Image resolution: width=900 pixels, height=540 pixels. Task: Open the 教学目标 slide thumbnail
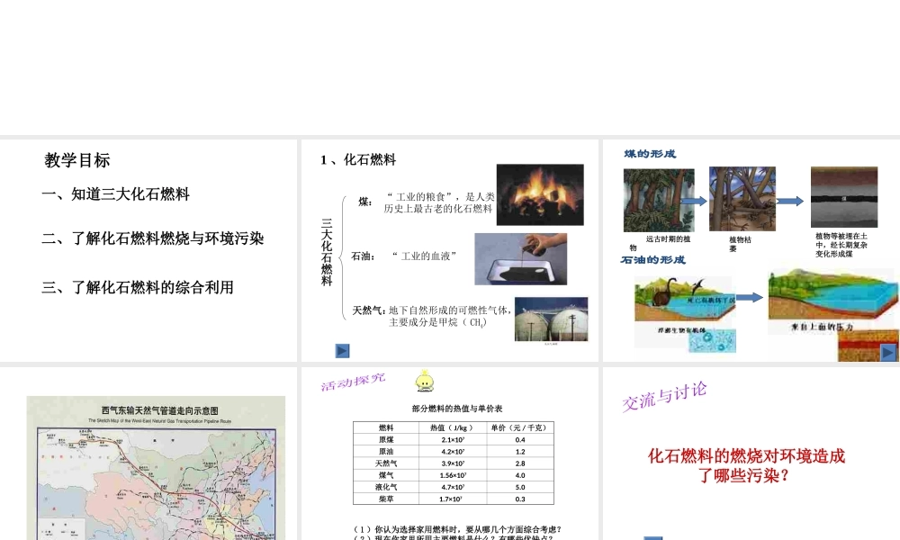pos(148,250)
